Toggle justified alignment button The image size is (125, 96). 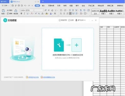(70, 14)
